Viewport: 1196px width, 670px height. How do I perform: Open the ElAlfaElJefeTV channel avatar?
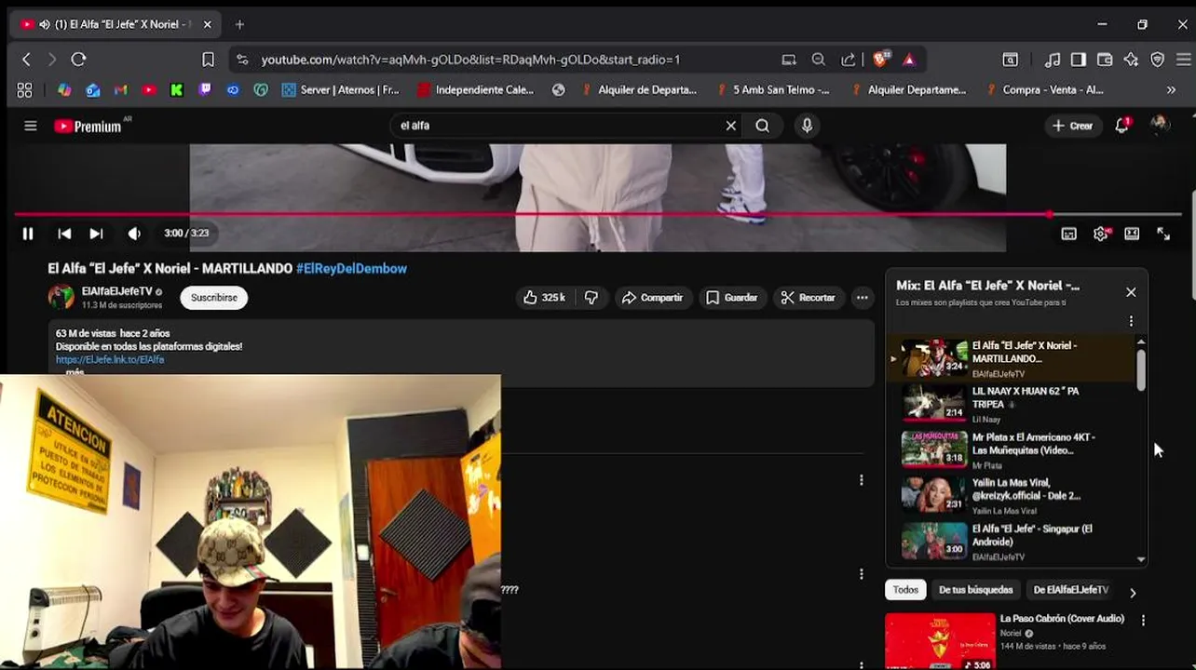click(x=61, y=298)
